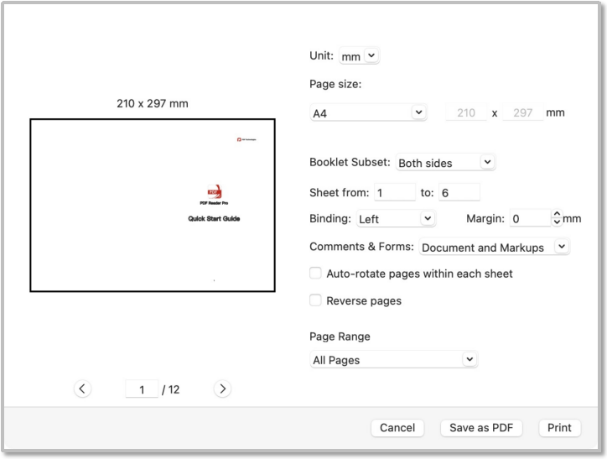Image resolution: width=607 pixels, height=459 pixels.
Task: Open the Unit dropdown showing mm
Action: point(359,57)
